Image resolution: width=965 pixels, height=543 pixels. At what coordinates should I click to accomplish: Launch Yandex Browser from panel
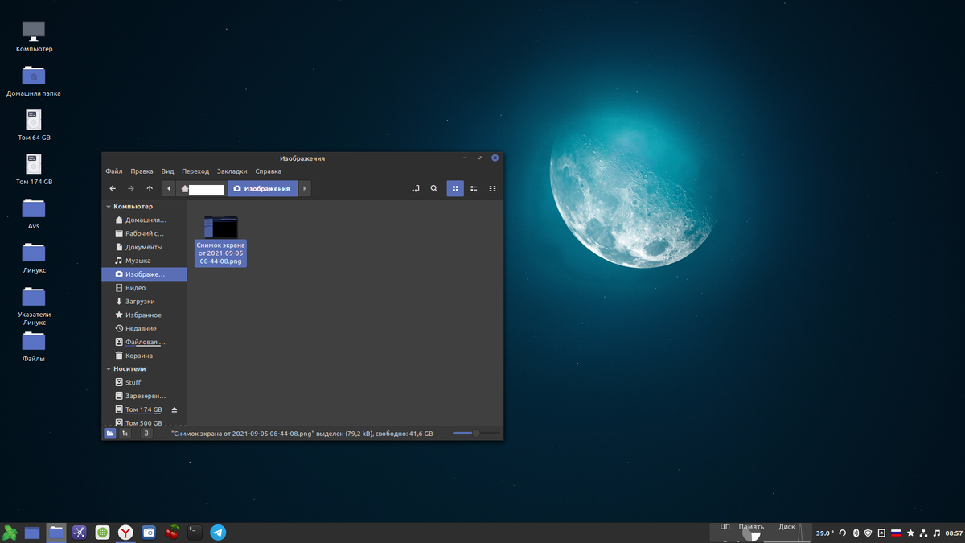pos(126,533)
